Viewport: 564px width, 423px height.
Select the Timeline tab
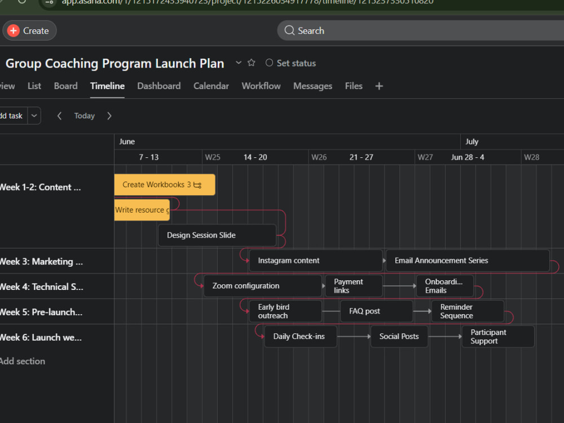click(x=107, y=86)
